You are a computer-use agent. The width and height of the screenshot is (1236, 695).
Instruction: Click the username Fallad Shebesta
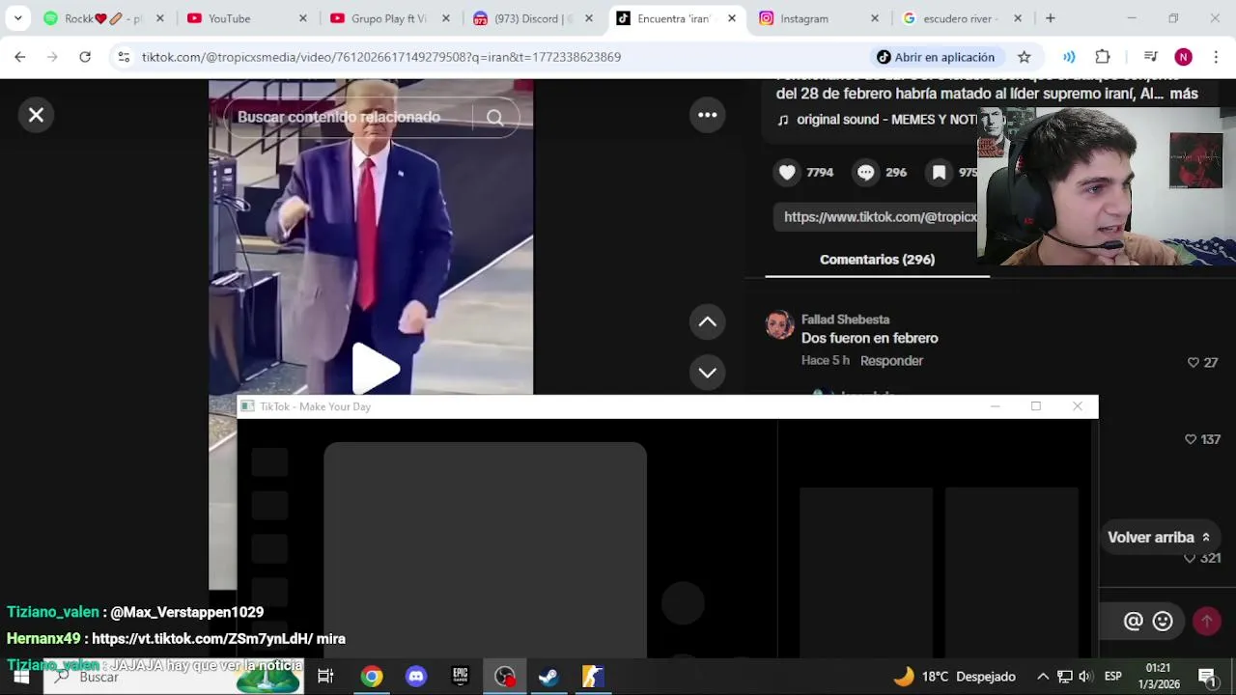point(845,320)
